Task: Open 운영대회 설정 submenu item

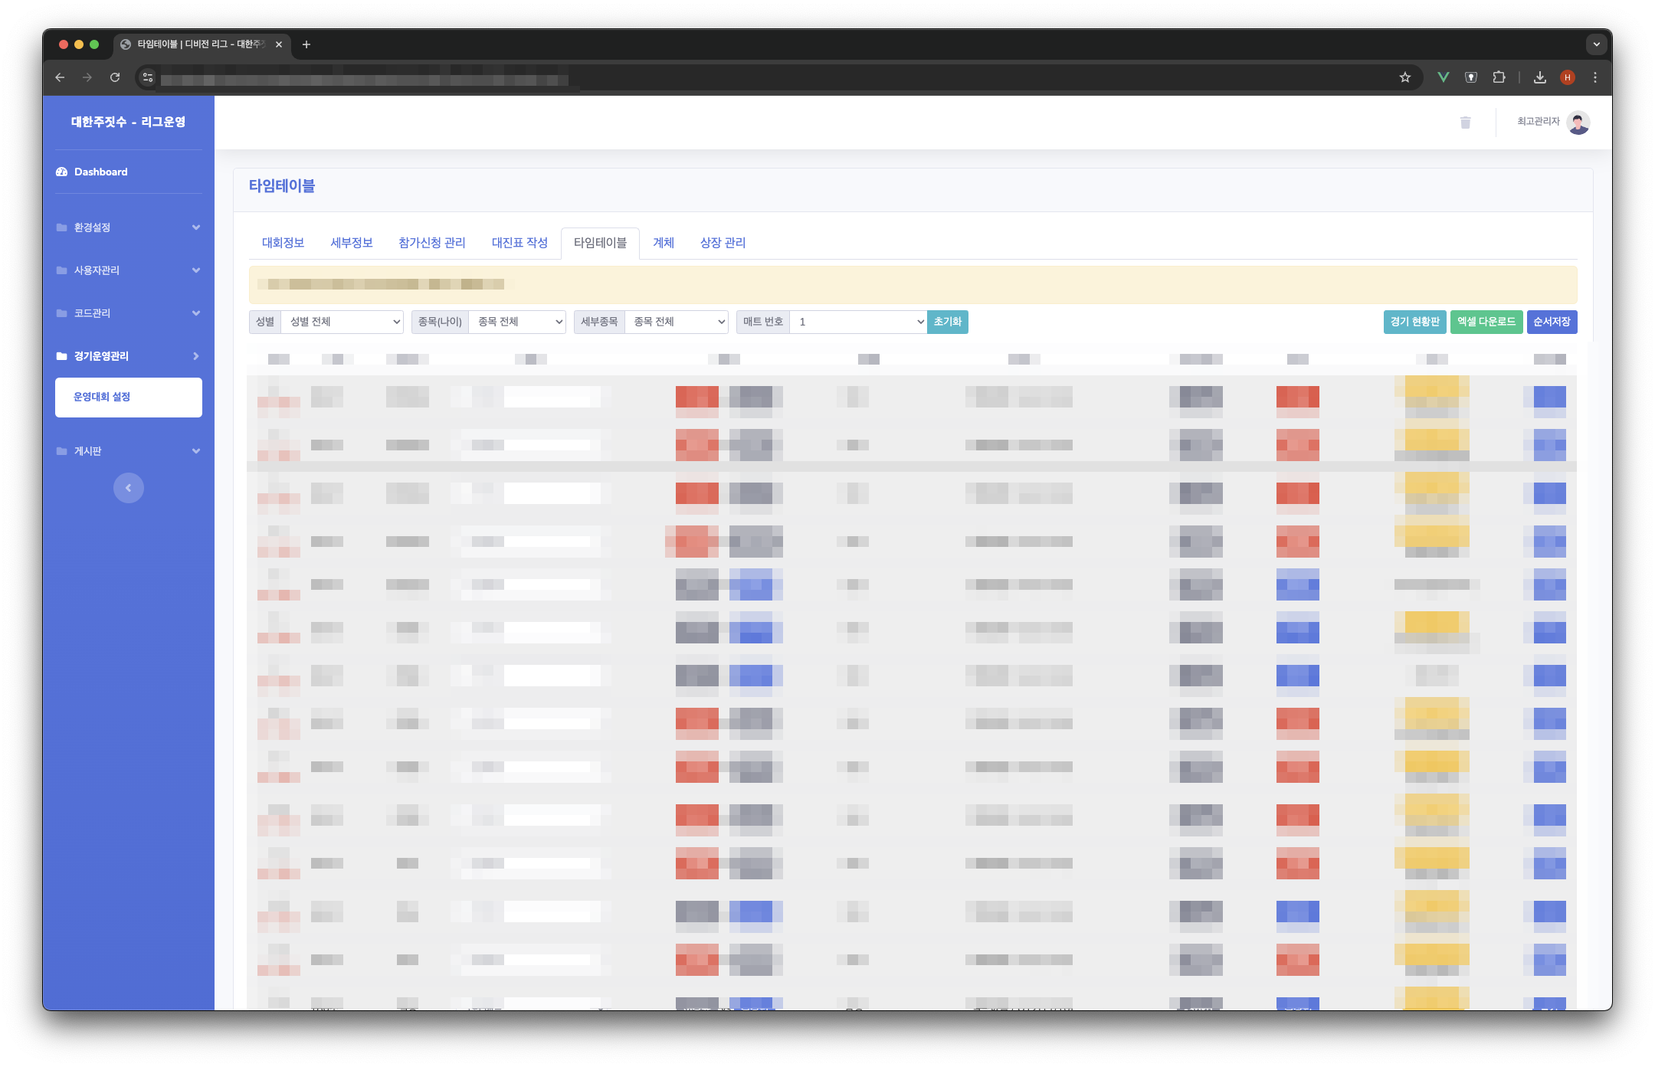Action: click(129, 397)
